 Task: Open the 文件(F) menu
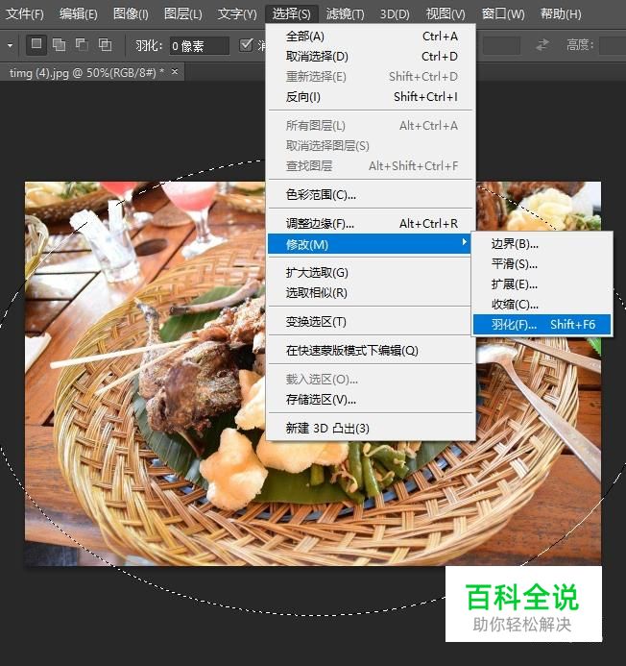point(25,14)
